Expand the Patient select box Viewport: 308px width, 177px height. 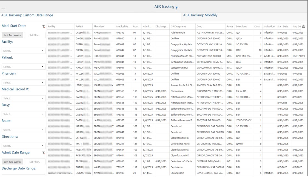(24, 67)
